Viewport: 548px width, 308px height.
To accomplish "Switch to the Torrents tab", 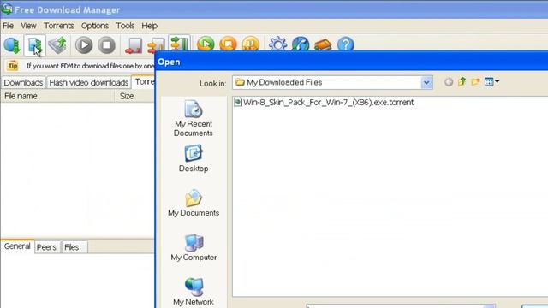I will tap(144, 82).
